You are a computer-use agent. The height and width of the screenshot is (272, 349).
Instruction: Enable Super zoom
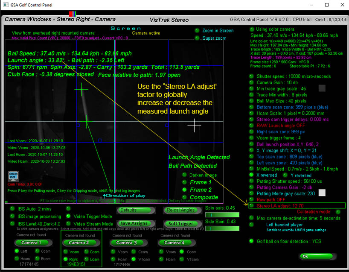(197, 38)
